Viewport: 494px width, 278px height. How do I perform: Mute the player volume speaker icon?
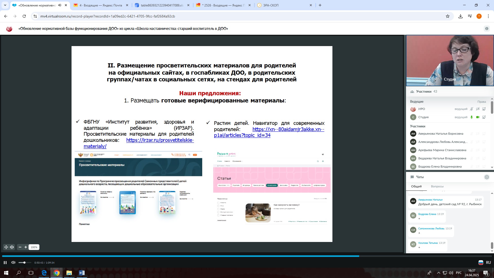[x=13, y=263]
